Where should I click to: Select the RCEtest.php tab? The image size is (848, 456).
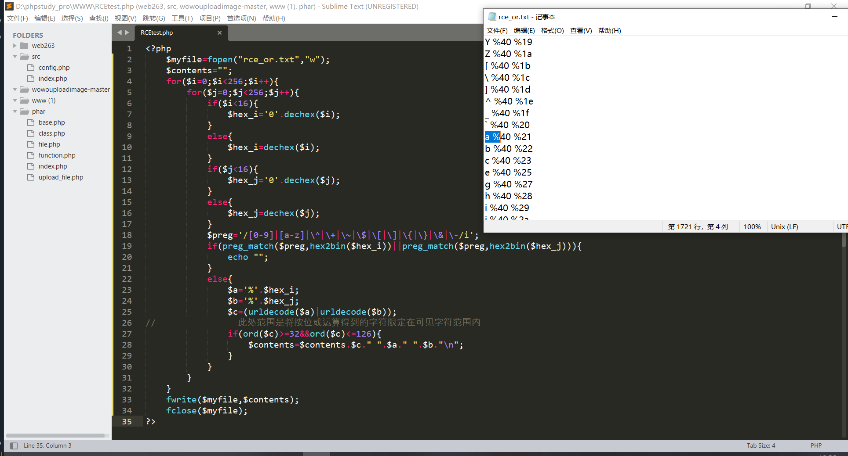pyautogui.click(x=181, y=32)
